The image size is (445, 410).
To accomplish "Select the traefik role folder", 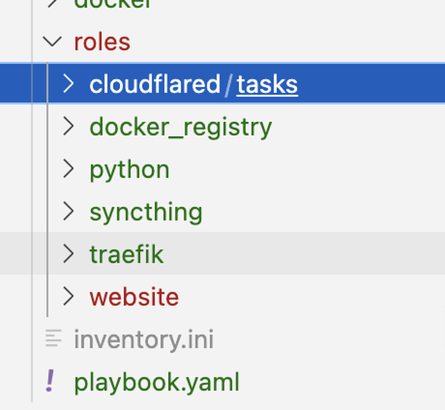I will (126, 254).
